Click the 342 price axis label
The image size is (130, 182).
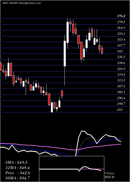pos(120,51)
